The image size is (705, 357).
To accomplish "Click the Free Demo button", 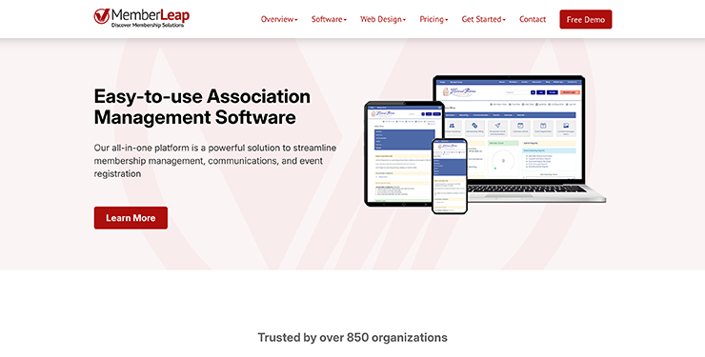I will (x=585, y=19).
